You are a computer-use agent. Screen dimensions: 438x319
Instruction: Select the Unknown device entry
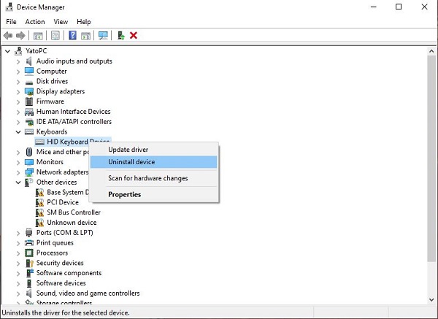tap(71, 223)
